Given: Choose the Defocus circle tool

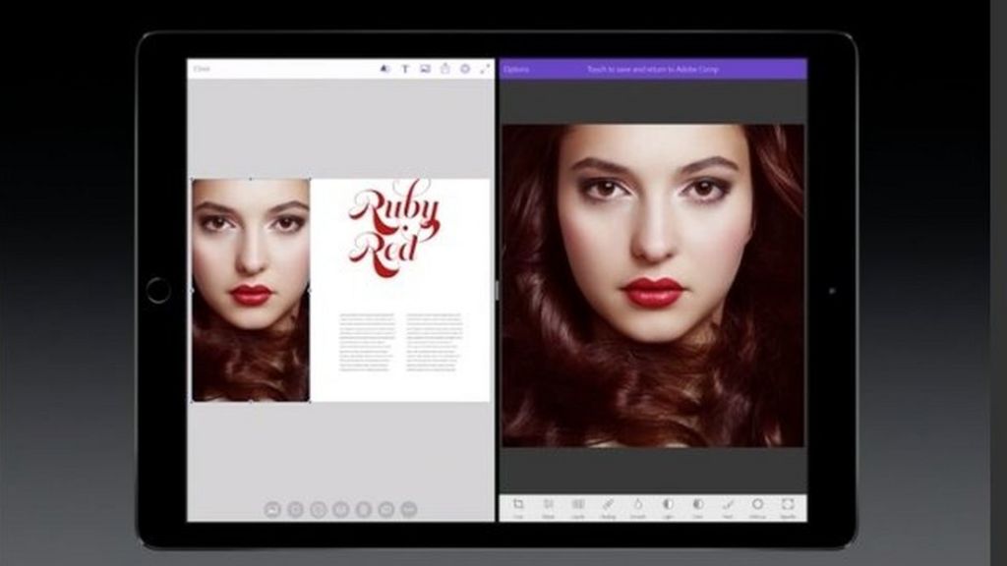Looking at the screenshot, I should 757,508.
